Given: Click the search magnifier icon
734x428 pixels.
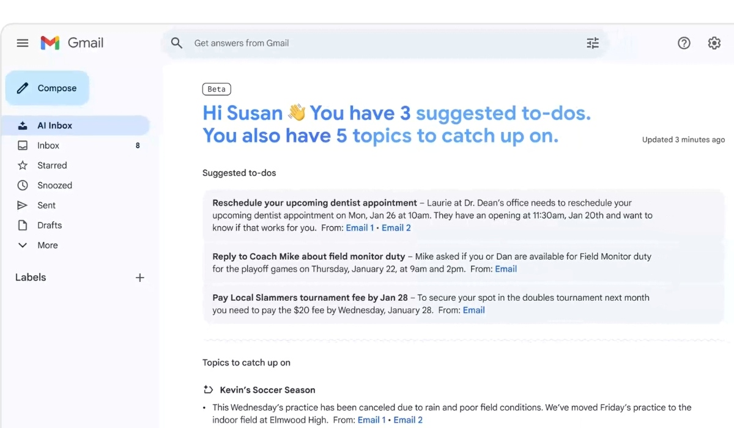Looking at the screenshot, I should (x=177, y=43).
